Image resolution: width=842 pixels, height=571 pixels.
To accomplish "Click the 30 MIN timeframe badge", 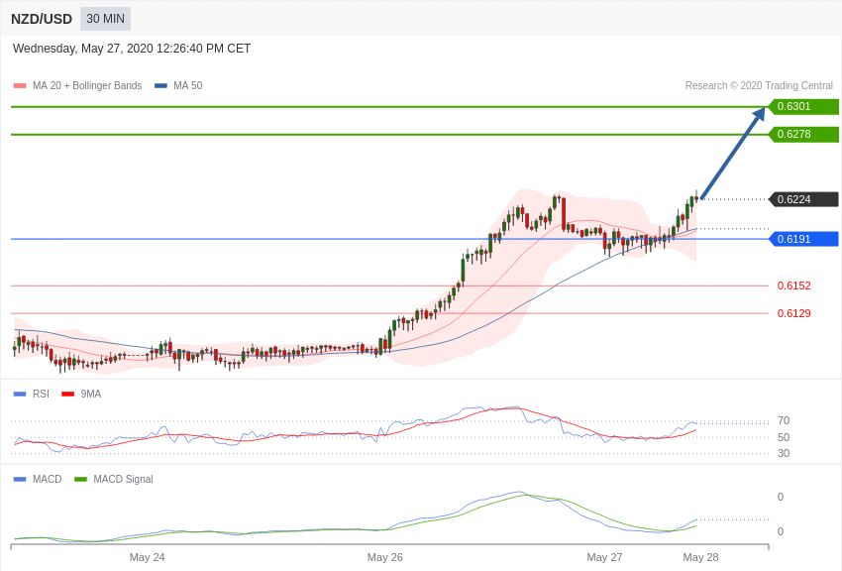I will (105, 19).
